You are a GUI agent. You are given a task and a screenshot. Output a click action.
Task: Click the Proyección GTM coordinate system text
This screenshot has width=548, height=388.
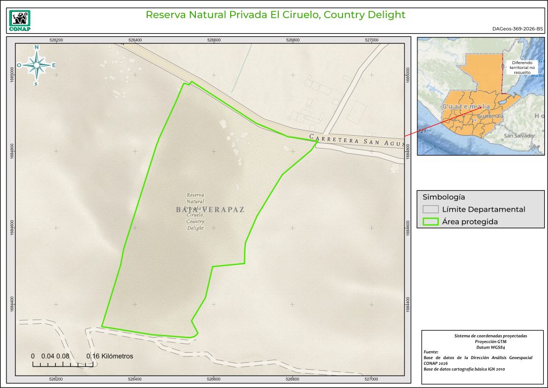[x=490, y=342]
